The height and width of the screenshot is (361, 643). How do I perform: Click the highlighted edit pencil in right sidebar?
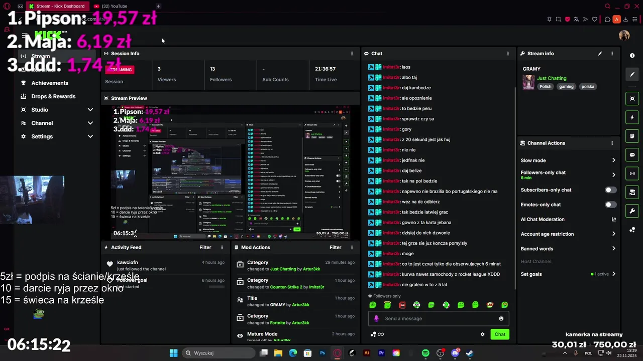pyautogui.click(x=632, y=74)
